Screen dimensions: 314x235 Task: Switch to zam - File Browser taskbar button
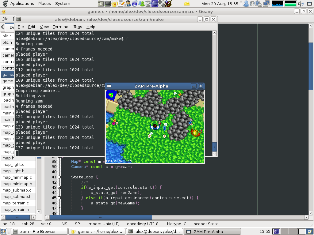pos(39,232)
